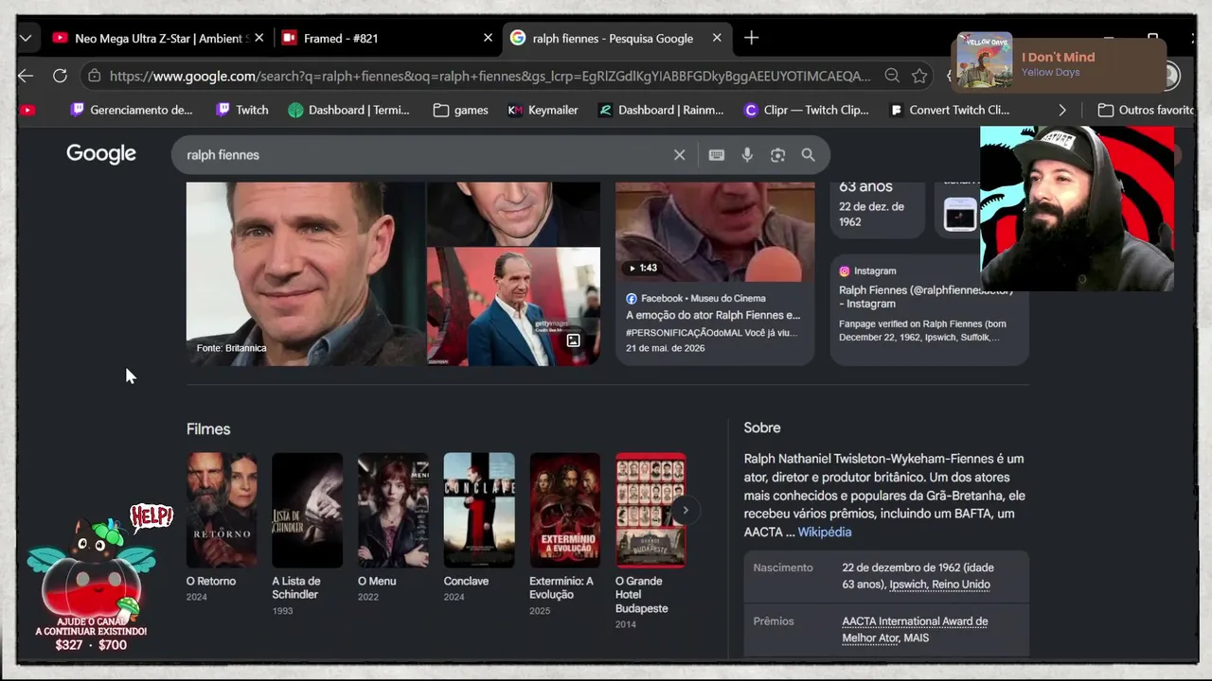Open the Facebook Museu do Cinema result title
Image resolution: width=1212 pixels, height=681 pixels.
coord(713,315)
